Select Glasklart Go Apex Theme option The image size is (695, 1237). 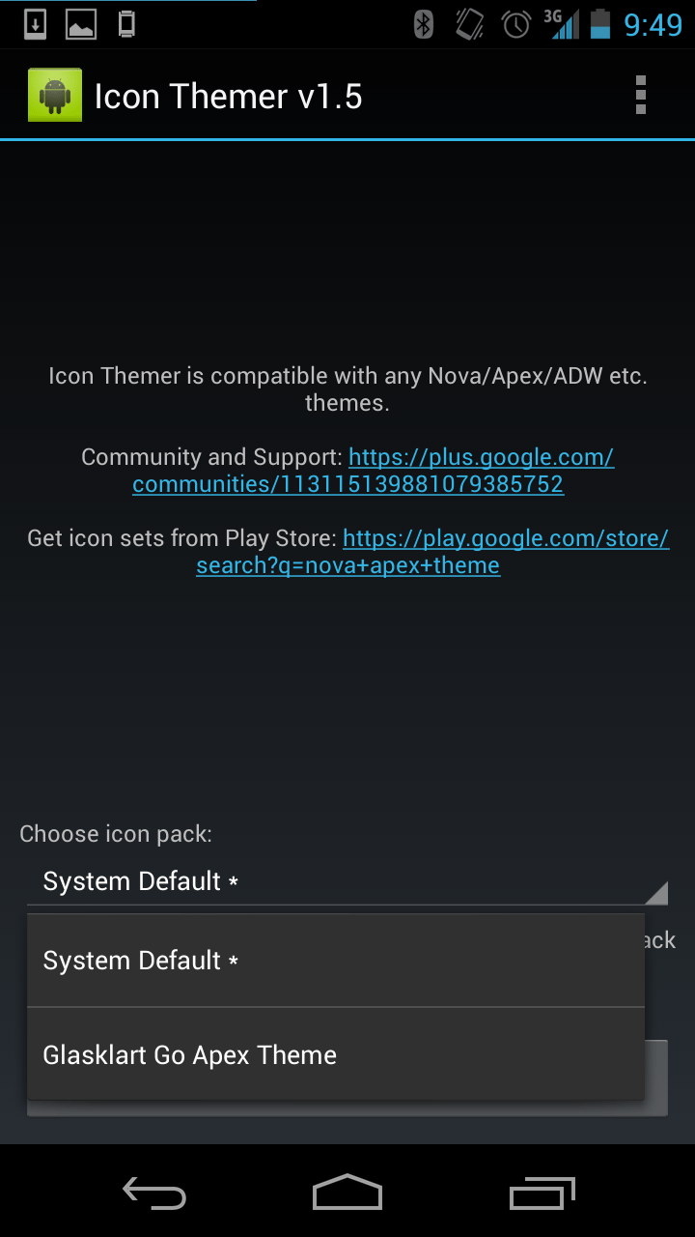(336, 1054)
